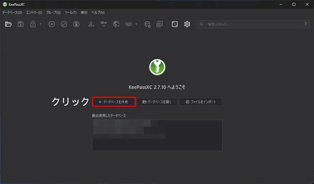Delete entry with trash circle icon
Image resolution: width=314 pixels, height=184 pixels.
click(x=76, y=24)
